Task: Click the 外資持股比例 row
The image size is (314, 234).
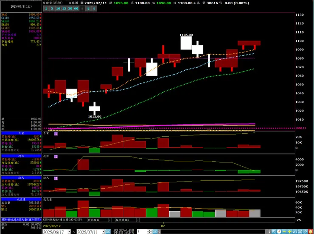Action: [21, 150]
